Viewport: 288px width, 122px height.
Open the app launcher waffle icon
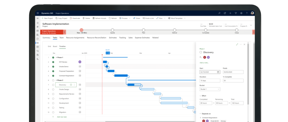[38, 13]
